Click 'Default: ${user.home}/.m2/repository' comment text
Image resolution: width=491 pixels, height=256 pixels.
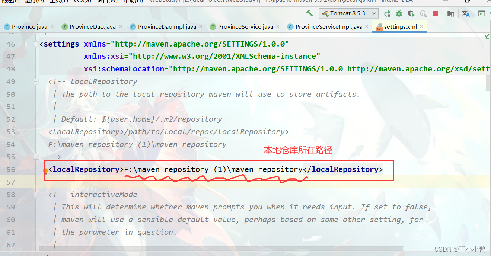coord(141,119)
